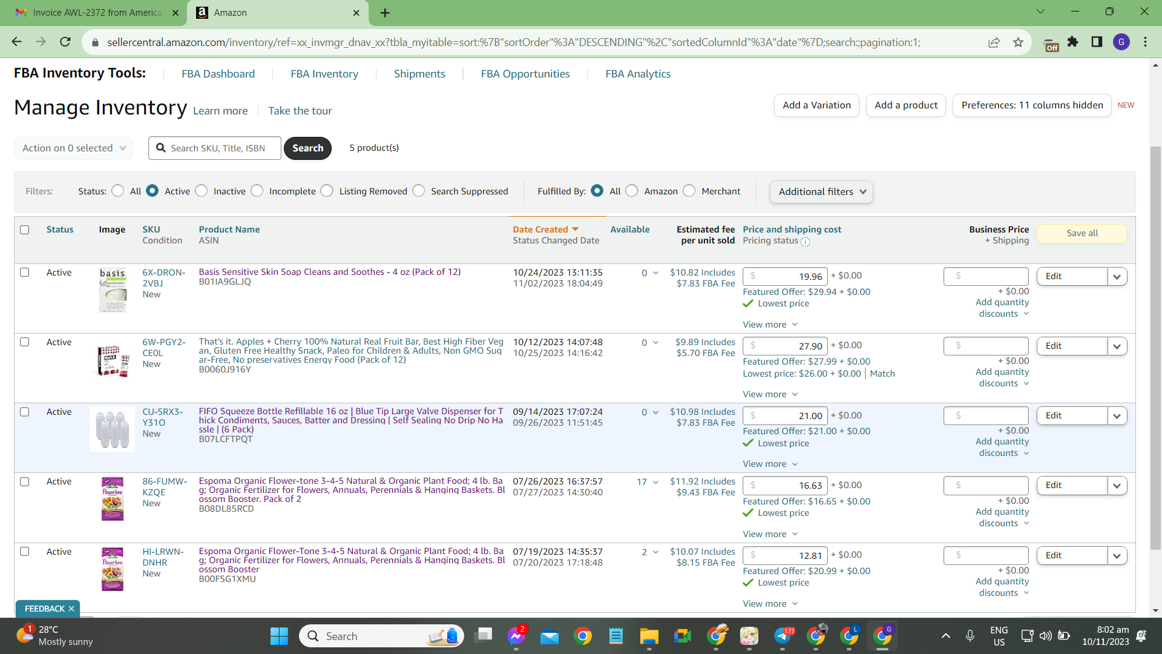Click the Basis soap product thumbnail
This screenshot has height=654, width=1162.
tap(113, 290)
